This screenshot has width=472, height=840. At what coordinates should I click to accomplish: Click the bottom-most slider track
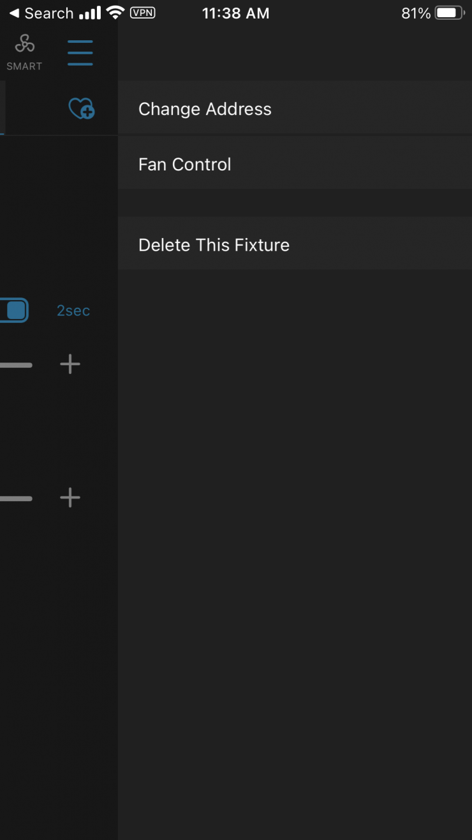click(x=16, y=499)
